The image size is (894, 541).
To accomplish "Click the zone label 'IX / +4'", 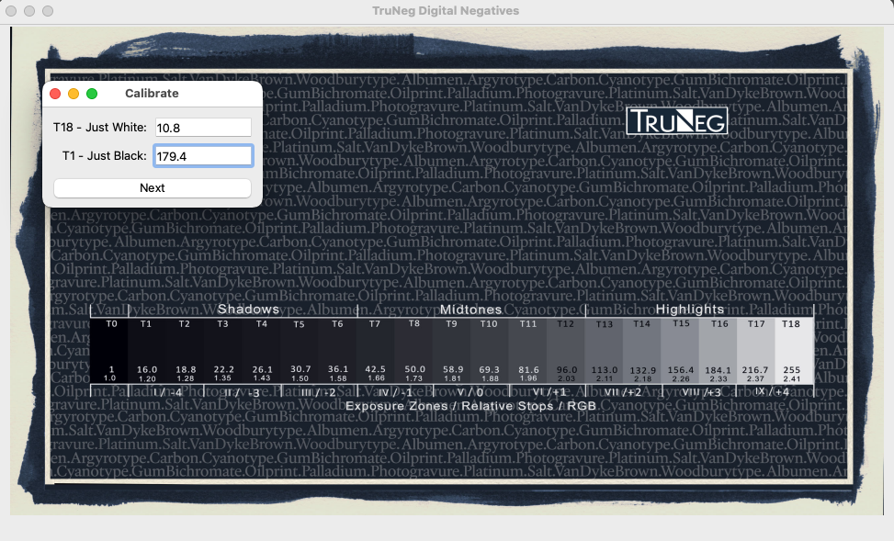I will click(x=772, y=391).
